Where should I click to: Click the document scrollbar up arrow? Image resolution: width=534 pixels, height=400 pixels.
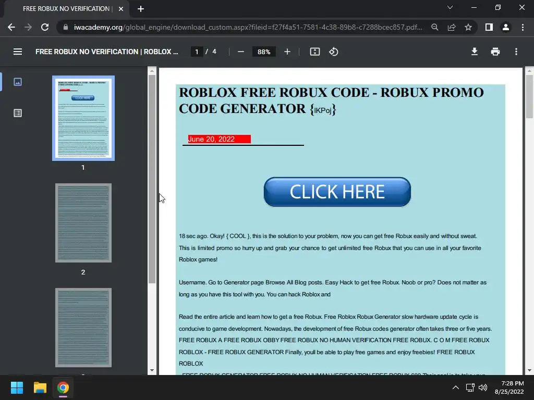pyautogui.click(x=529, y=71)
